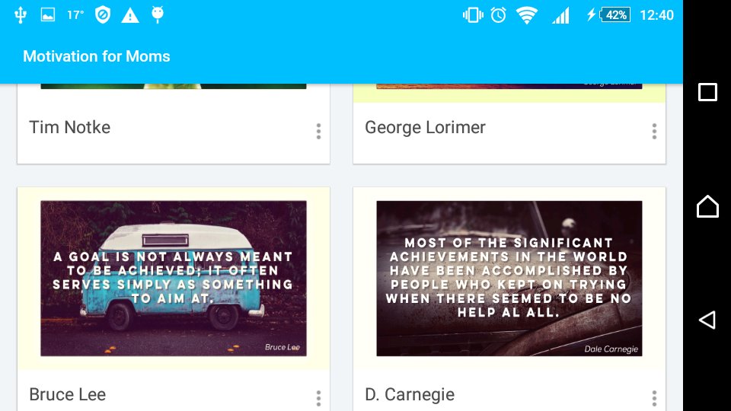Tap the USB connection status icon
Screen dimensions: 731x411
(x=21, y=15)
